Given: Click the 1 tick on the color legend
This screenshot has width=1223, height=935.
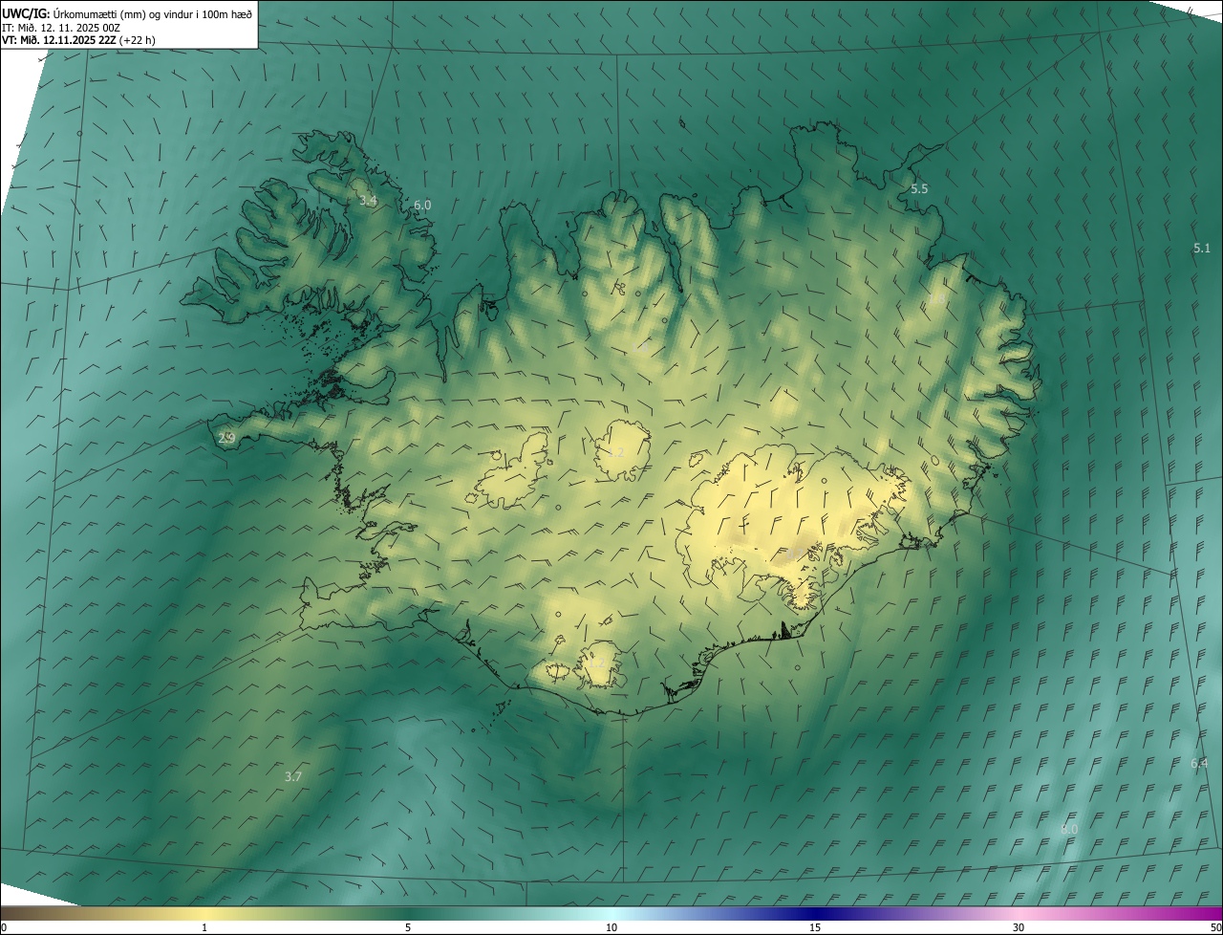Looking at the screenshot, I should [x=204, y=927].
